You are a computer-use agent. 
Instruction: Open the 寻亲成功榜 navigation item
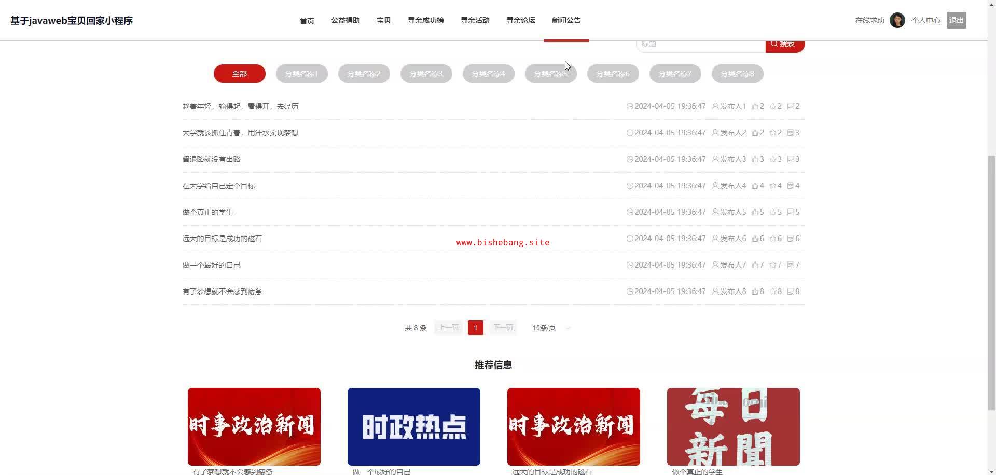pyautogui.click(x=426, y=20)
